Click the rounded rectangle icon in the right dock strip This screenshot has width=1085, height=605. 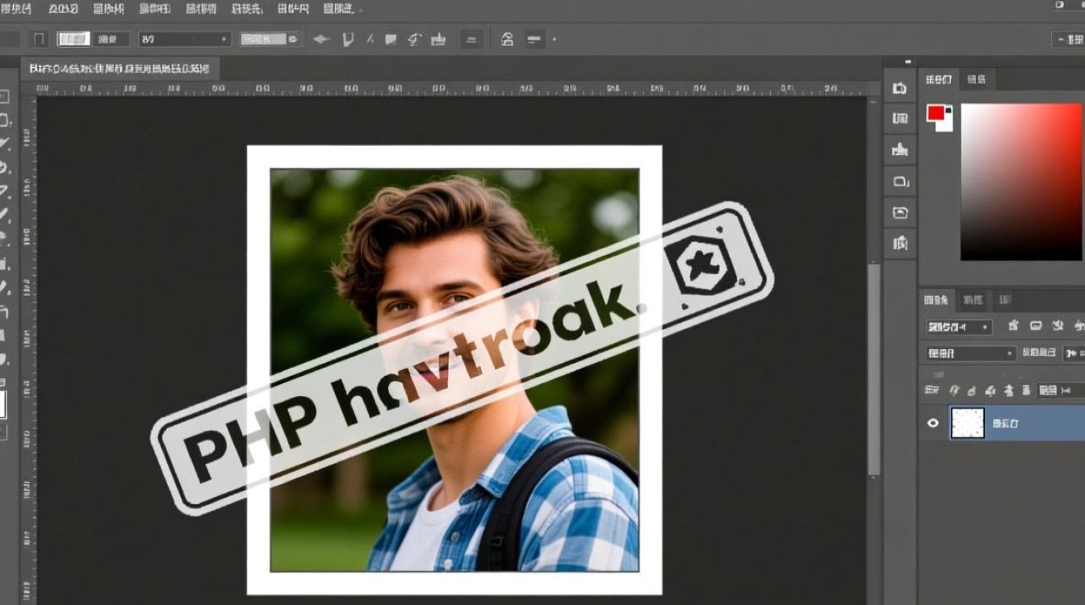900,182
